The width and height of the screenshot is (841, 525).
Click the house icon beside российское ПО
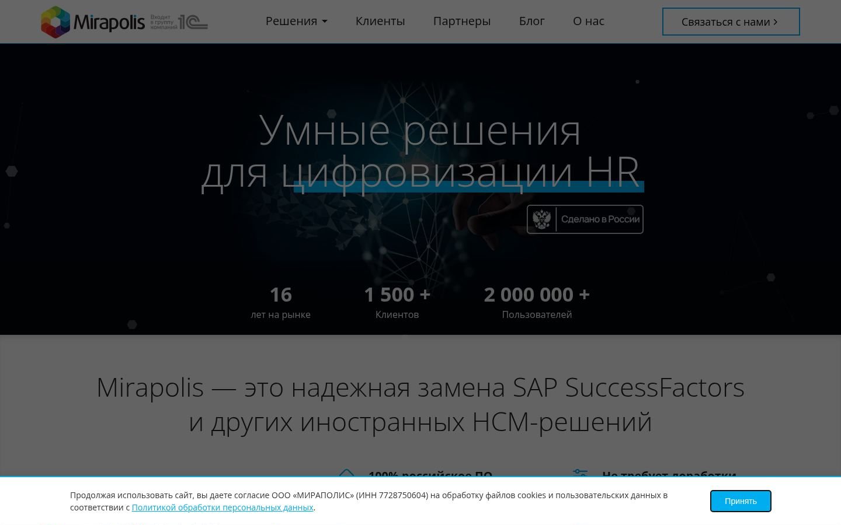(347, 473)
